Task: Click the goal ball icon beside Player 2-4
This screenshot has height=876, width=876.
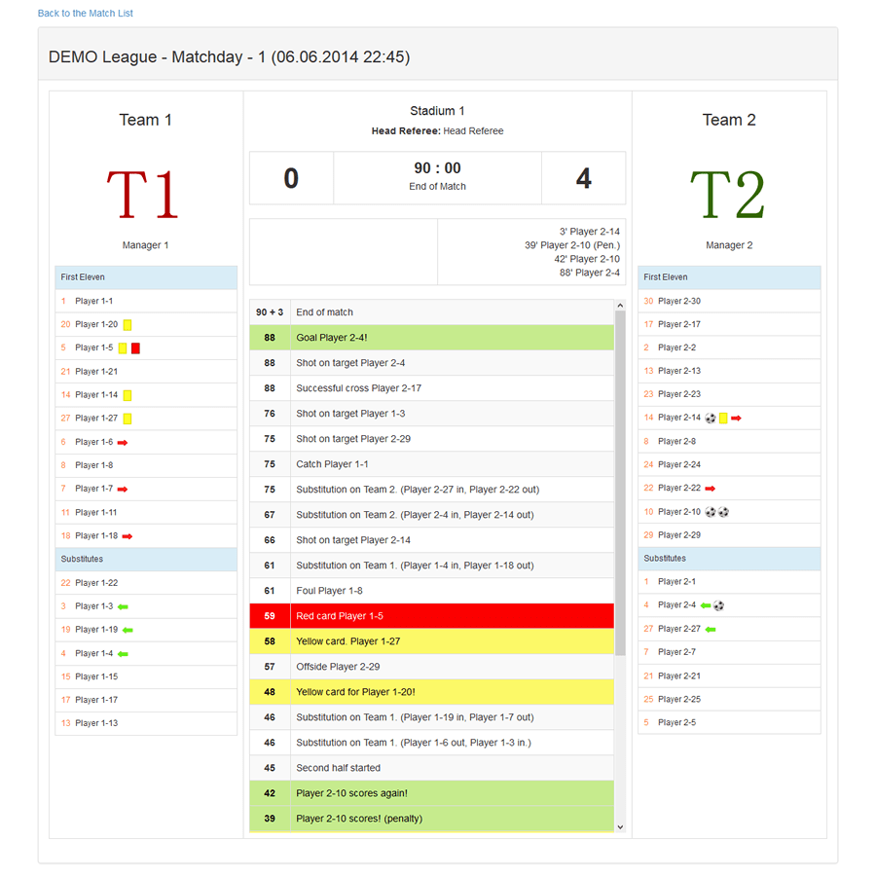Action: click(x=719, y=605)
